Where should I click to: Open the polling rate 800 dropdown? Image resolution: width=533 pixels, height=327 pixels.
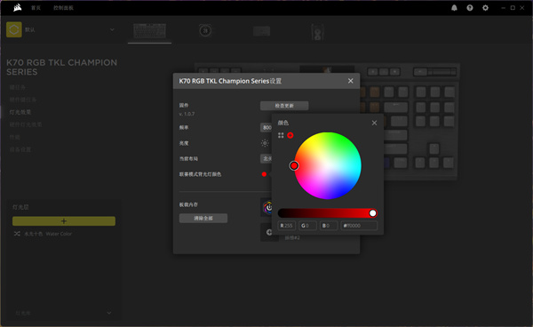(x=266, y=127)
